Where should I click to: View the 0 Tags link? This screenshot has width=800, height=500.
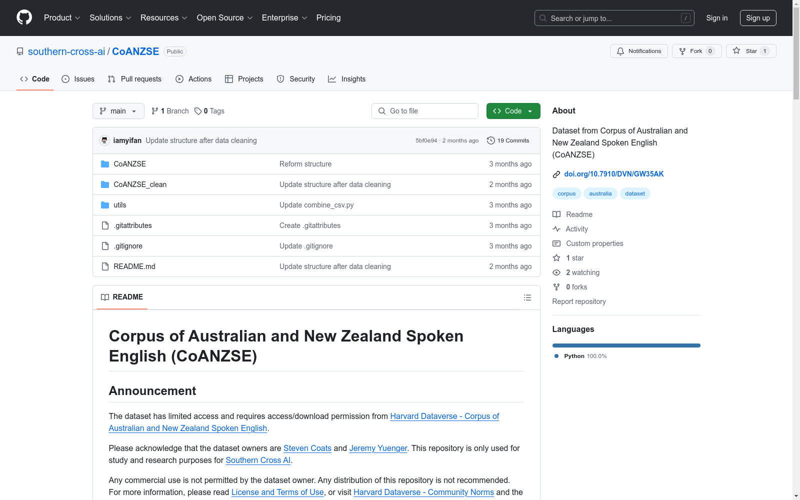(209, 111)
